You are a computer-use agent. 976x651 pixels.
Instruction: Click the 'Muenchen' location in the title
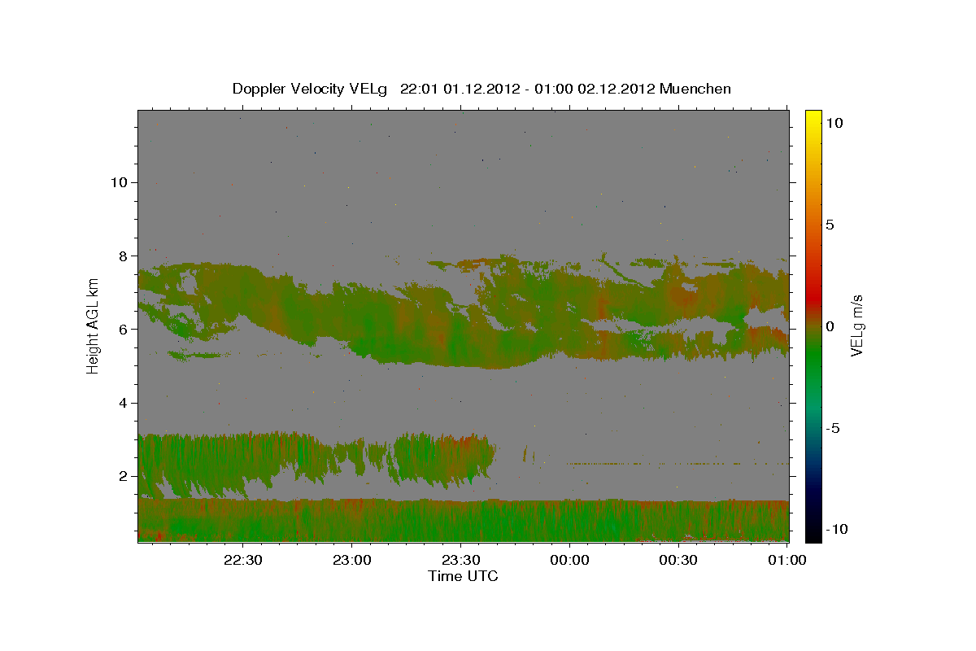pyautogui.click(x=695, y=89)
